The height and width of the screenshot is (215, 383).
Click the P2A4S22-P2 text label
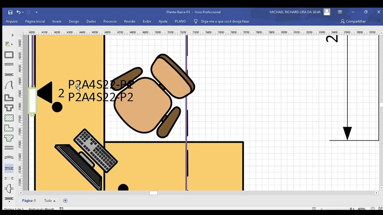(101, 97)
